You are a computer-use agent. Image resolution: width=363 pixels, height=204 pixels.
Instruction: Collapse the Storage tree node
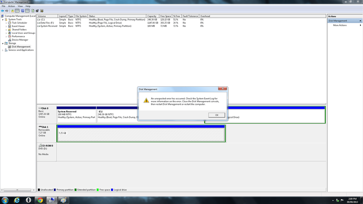(x=3, y=43)
